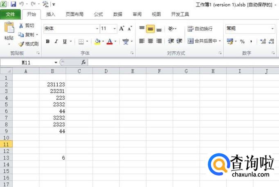The image size is (279, 187).
Task: Click the 格式刷 (Format Painter) button
Action: (x=29, y=44)
